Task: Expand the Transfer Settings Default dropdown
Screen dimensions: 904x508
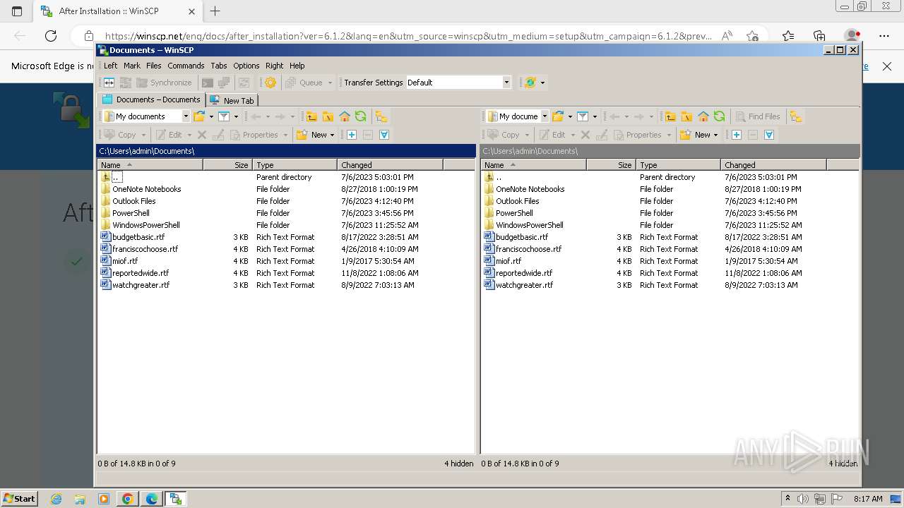Action: tap(506, 83)
